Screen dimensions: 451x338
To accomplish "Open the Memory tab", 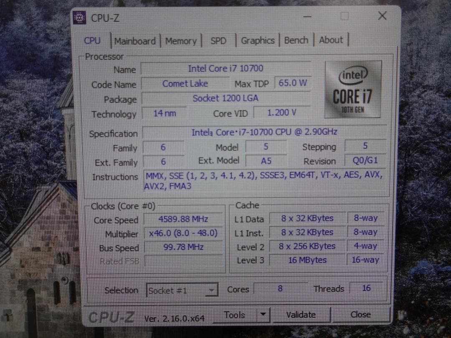I will coord(181,41).
